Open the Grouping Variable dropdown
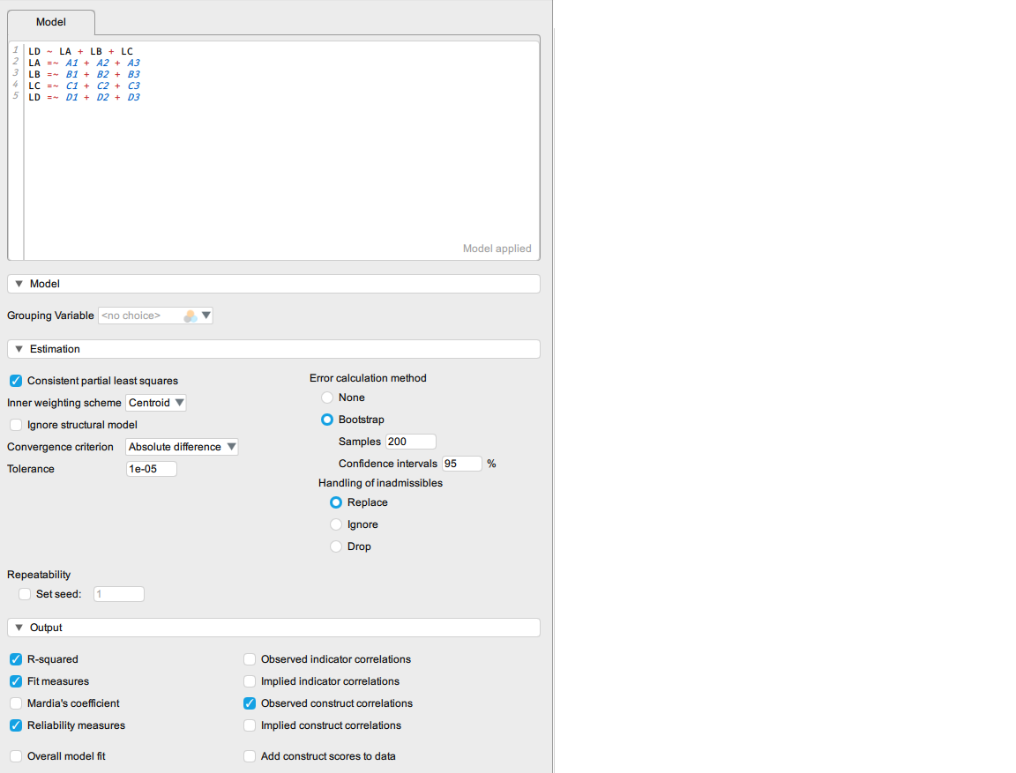This screenshot has width=1016, height=773. coord(155,316)
